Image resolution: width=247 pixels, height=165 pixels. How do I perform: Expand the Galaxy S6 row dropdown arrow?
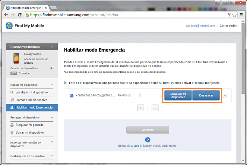click(225, 95)
